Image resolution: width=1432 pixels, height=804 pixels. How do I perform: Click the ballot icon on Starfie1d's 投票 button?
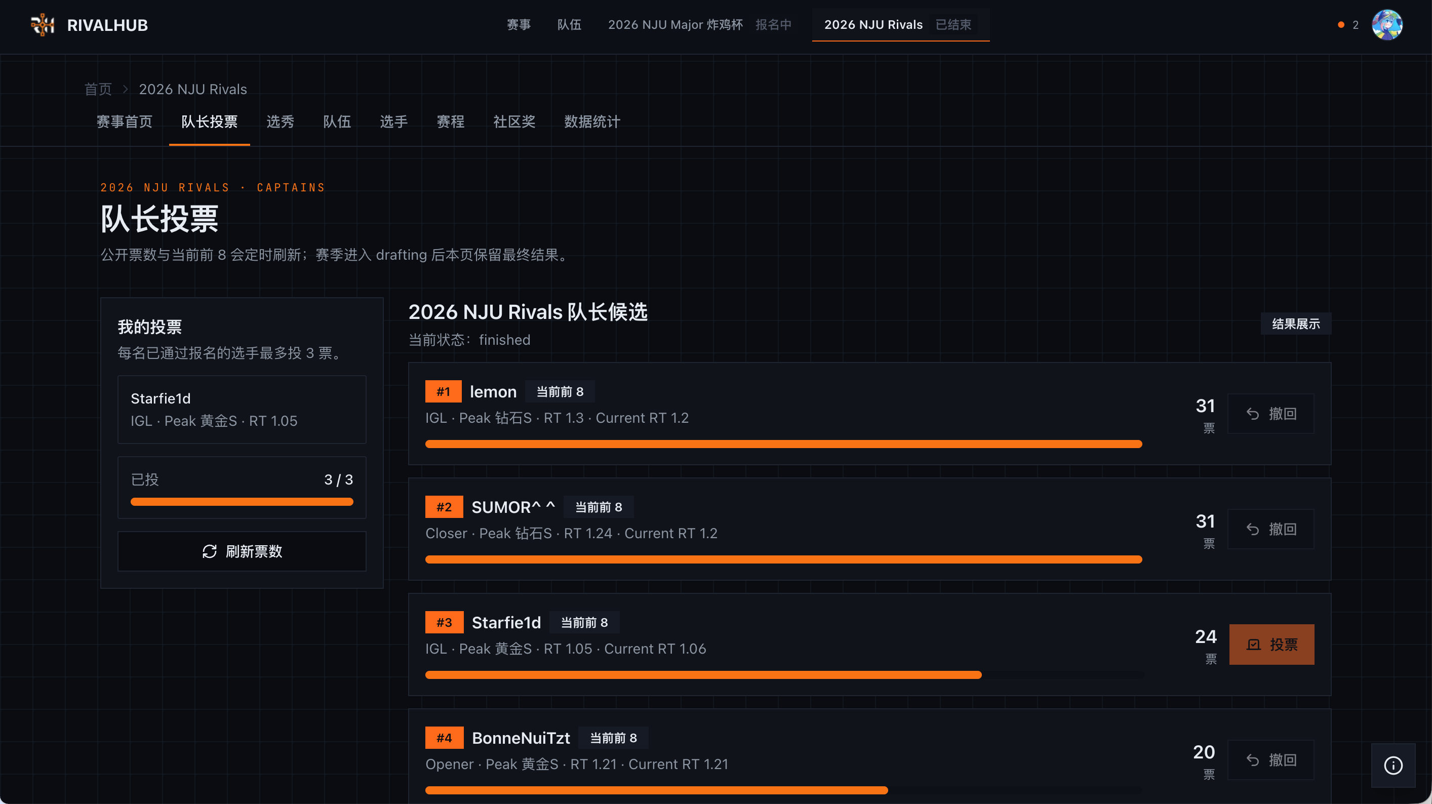(x=1254, y=645)
